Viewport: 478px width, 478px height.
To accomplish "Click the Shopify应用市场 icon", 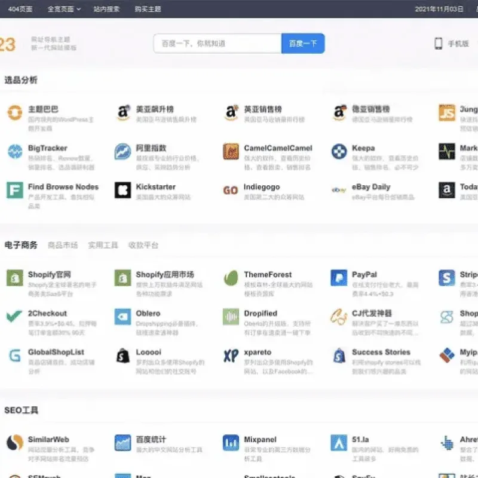I will pos(123,278).
